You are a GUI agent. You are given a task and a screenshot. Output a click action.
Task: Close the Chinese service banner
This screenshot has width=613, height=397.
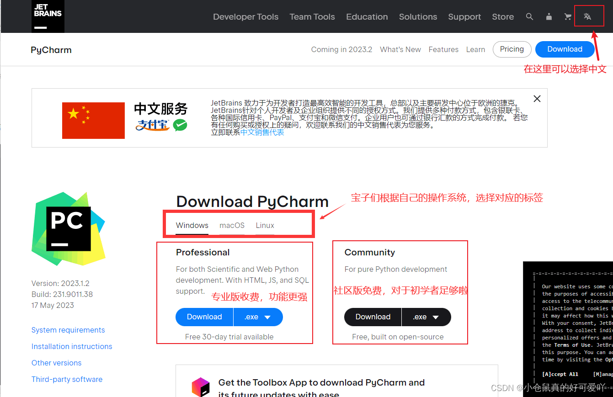click(x=537, y=99)
